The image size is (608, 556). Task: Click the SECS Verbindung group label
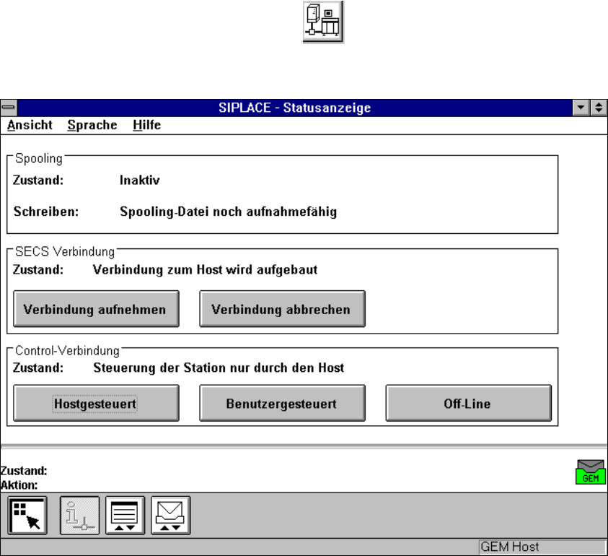click(65, 251)
